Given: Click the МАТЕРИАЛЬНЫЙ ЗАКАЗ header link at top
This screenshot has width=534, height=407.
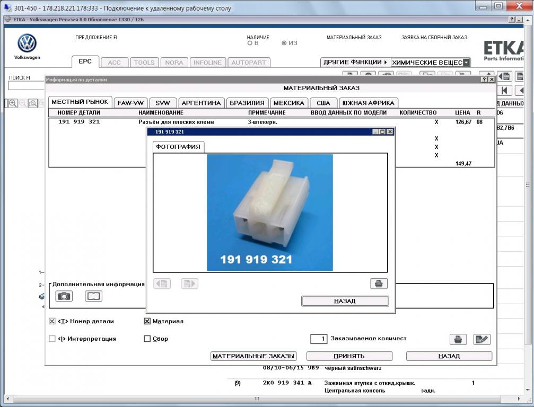Looking at the screenshot, I should (354, 38).
